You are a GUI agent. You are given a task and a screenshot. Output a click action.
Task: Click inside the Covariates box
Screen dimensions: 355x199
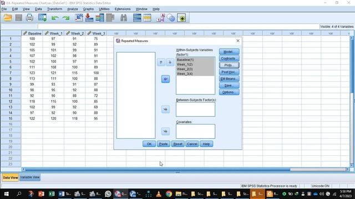(195, 132)
